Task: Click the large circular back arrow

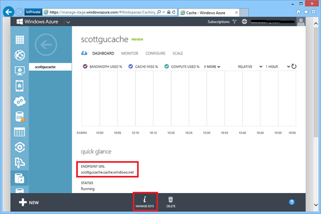Action: tap(46, 45)
